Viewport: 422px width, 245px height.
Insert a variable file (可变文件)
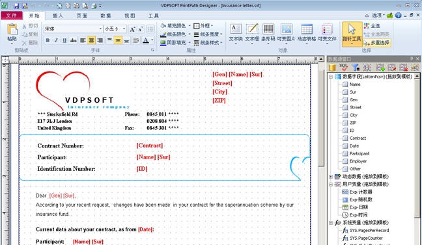pyautogui.click(x=327, y=33)
